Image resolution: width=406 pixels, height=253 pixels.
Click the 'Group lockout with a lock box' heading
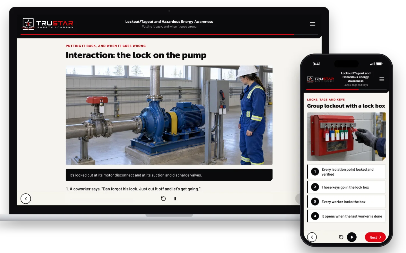346,106
